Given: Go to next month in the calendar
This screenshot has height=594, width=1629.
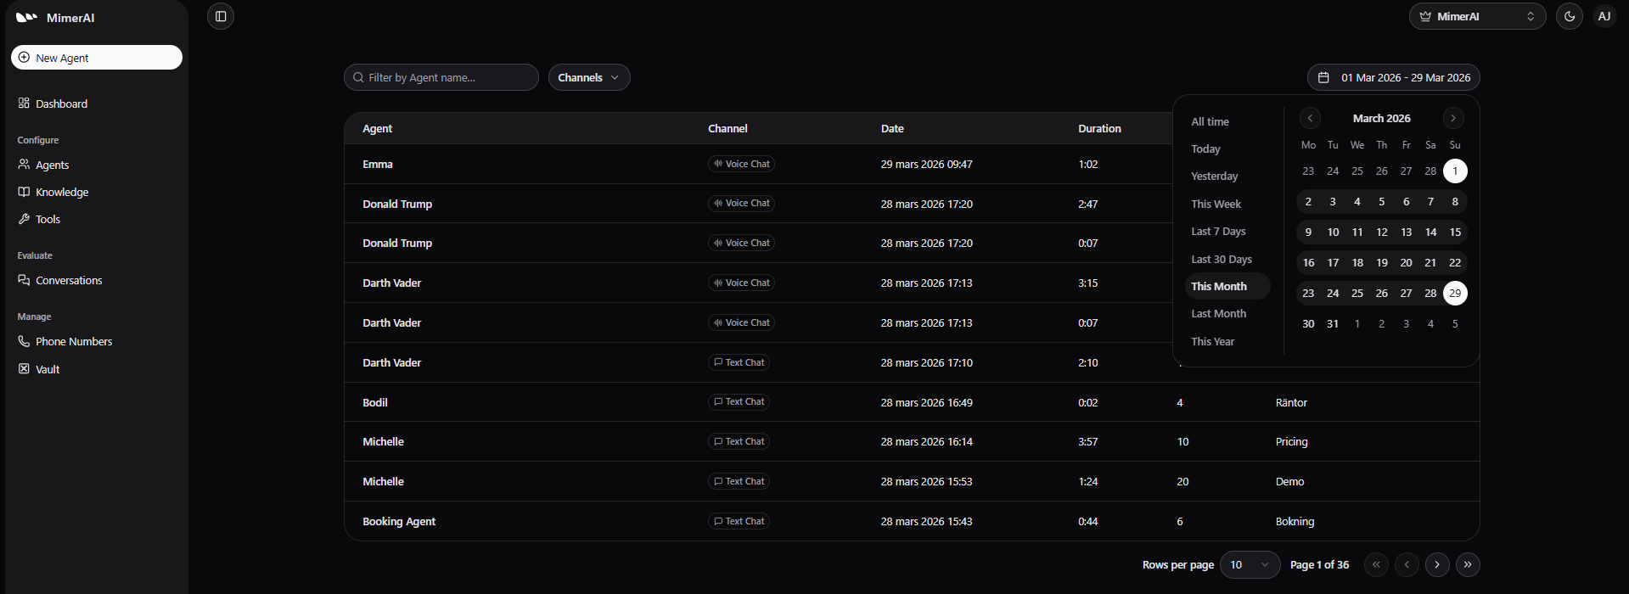Looking at the screenshot, I should click(1452, 118).
